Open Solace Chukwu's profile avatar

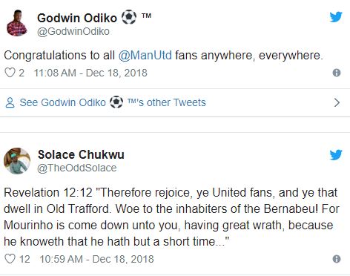[17, 161]
